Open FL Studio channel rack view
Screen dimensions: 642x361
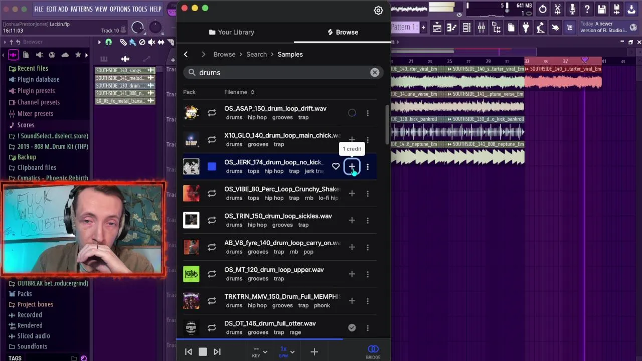466,28
